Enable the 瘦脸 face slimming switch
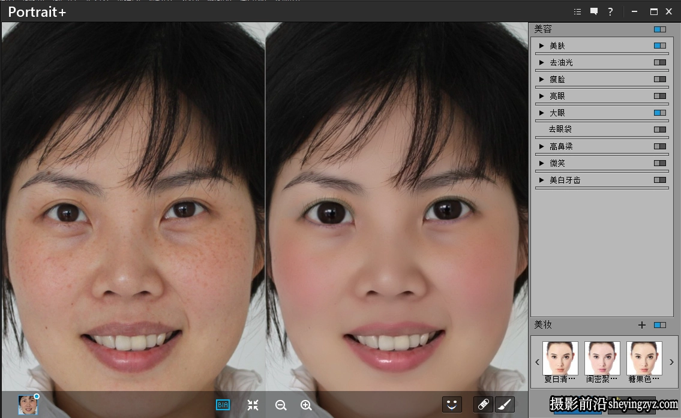Image resolution: width=681 pixels, height=418 pixels. point(660,79)
